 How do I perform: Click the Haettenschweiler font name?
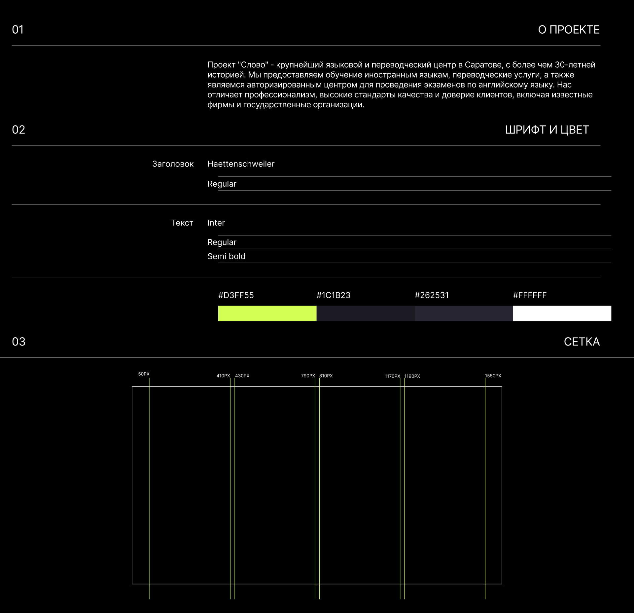[241, 164]
